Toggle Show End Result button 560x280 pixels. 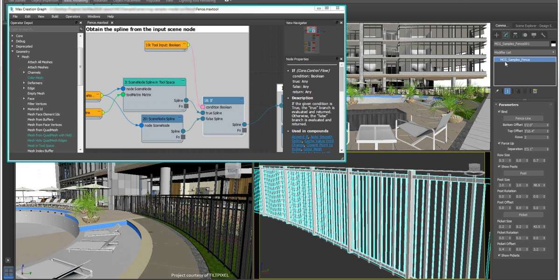(x=508, y=91)
